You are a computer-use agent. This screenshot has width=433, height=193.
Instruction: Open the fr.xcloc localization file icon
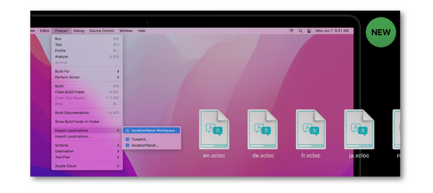click(310, 129)
